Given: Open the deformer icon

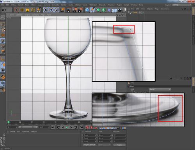Looking at the screenshot, I should pyautogui.click(x=109, y=10).
